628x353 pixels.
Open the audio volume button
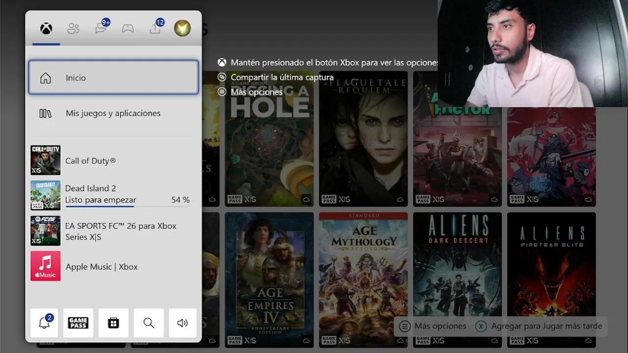click(x=183, y=323)
